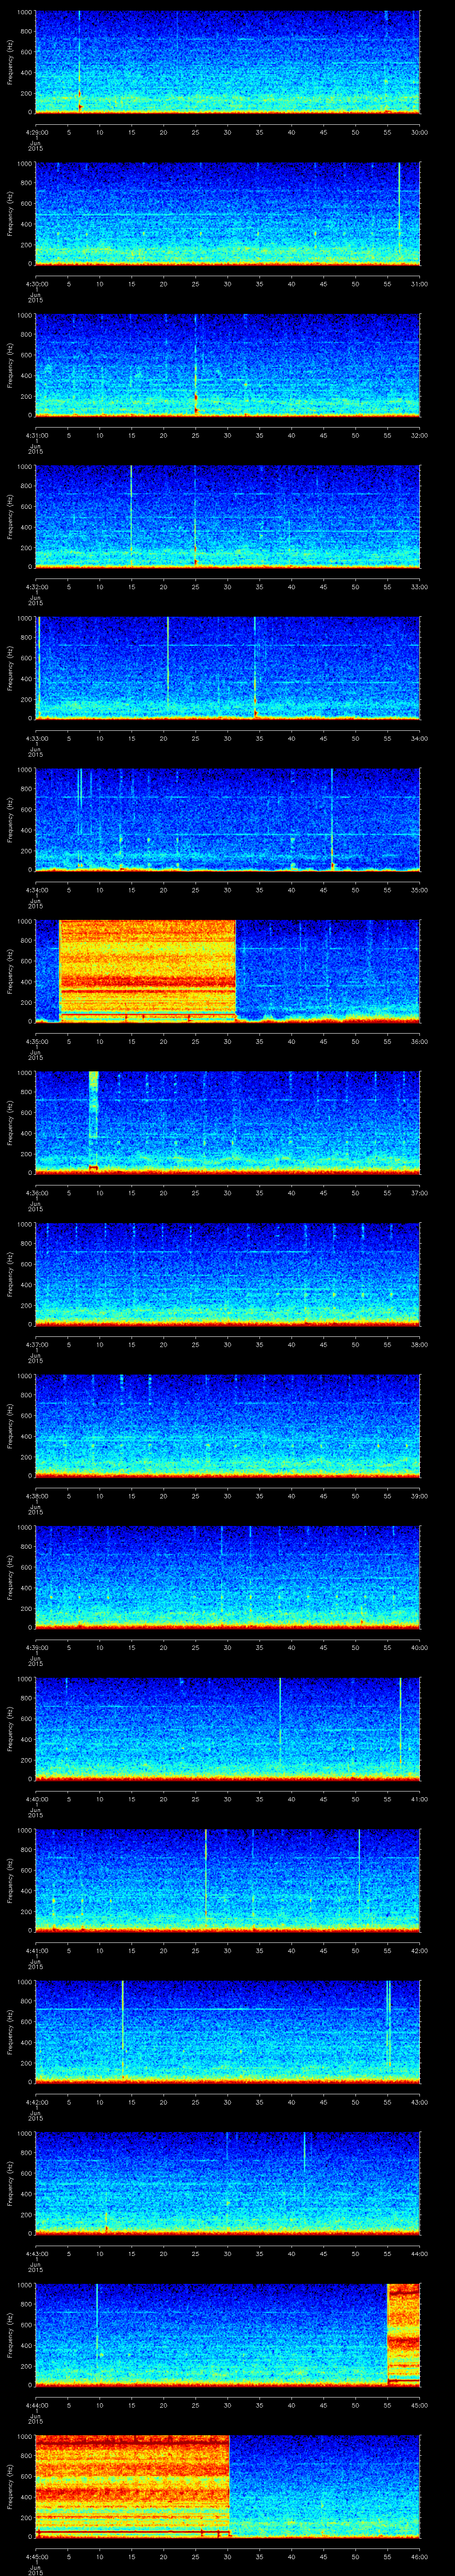This screenshot has width=455, height=2576.
Task: Click the 31:00 end-of-axis label
Action: (419, 284)
